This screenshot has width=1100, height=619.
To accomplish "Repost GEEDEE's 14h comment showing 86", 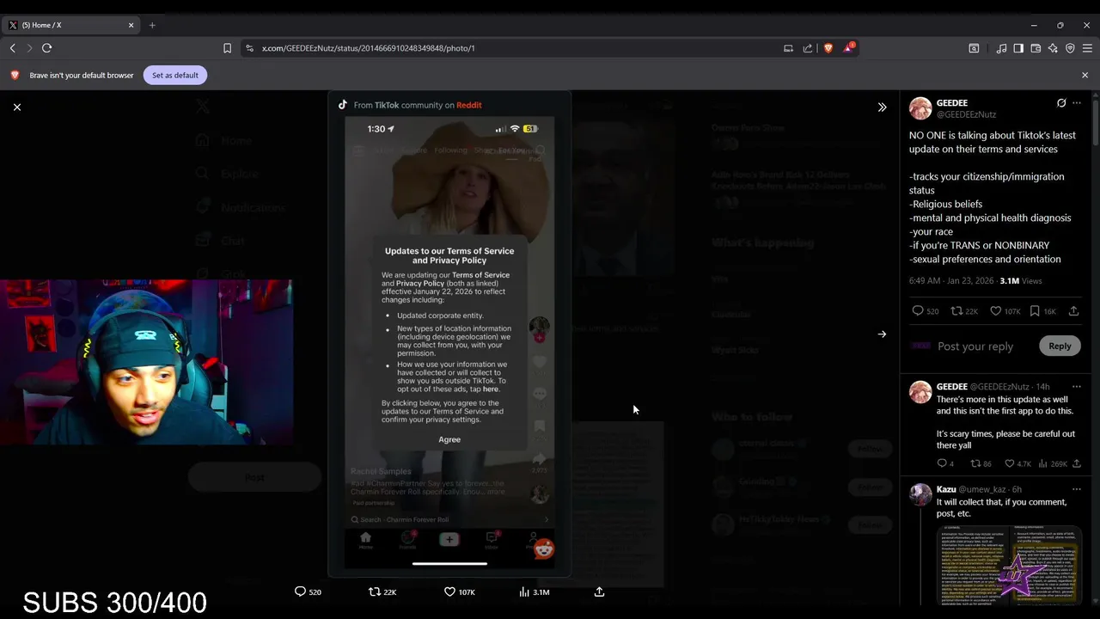I will pos(981,464).
